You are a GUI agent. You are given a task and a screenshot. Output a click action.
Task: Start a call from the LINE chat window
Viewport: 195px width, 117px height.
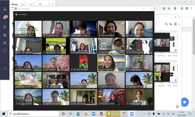click(171, 24)
